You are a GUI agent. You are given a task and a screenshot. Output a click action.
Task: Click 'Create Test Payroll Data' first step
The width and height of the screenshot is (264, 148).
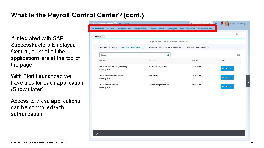158,67
